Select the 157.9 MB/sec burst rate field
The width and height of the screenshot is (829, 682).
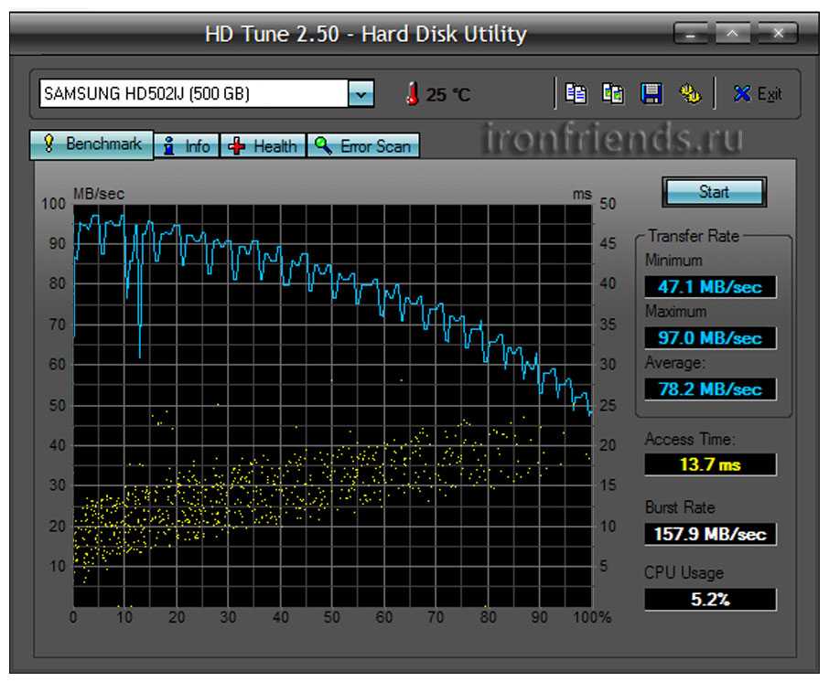(x=709, y=534)
